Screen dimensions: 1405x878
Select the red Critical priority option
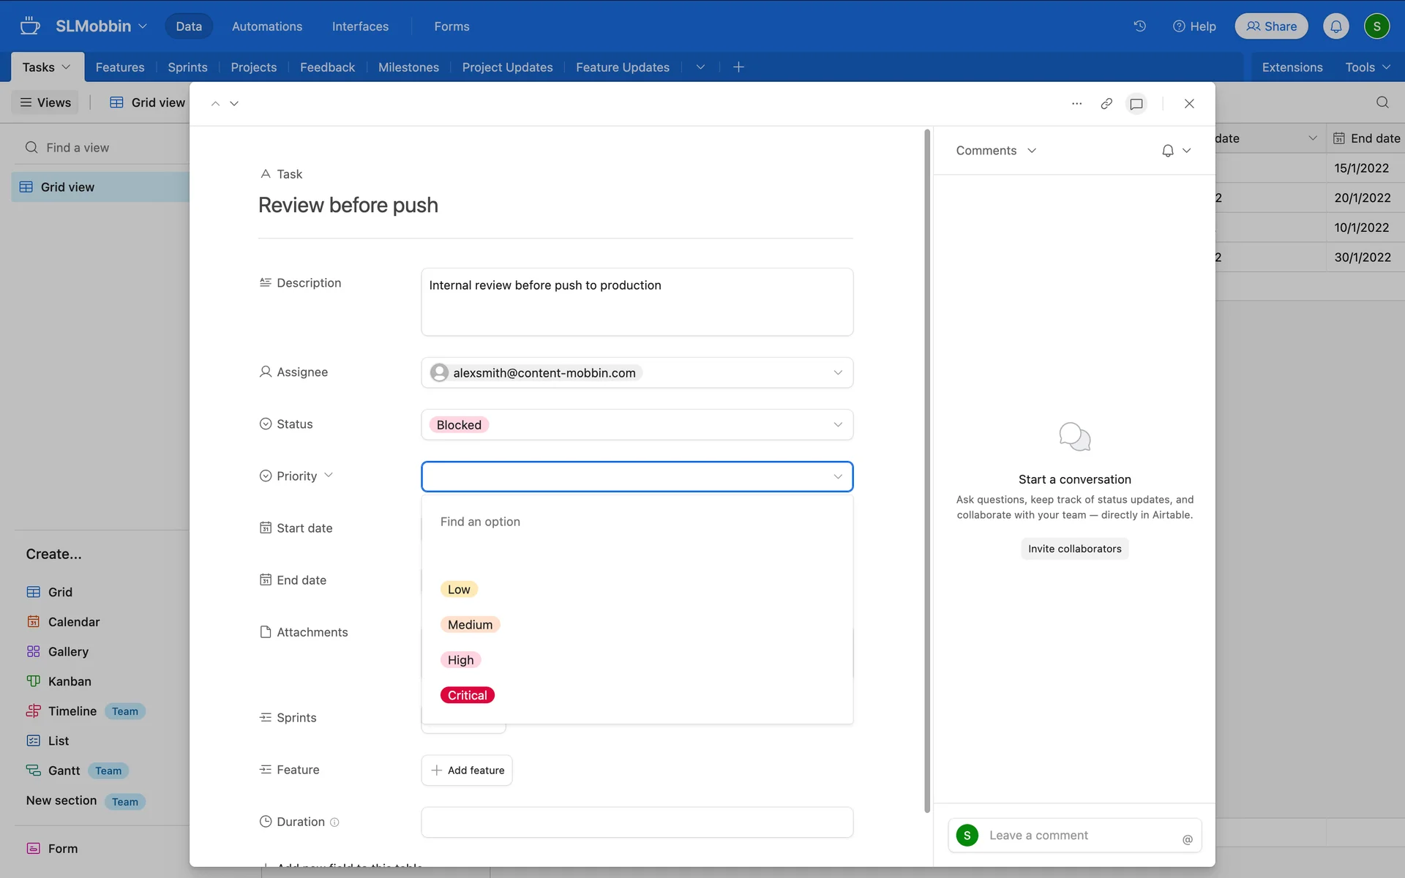[467, 695]
